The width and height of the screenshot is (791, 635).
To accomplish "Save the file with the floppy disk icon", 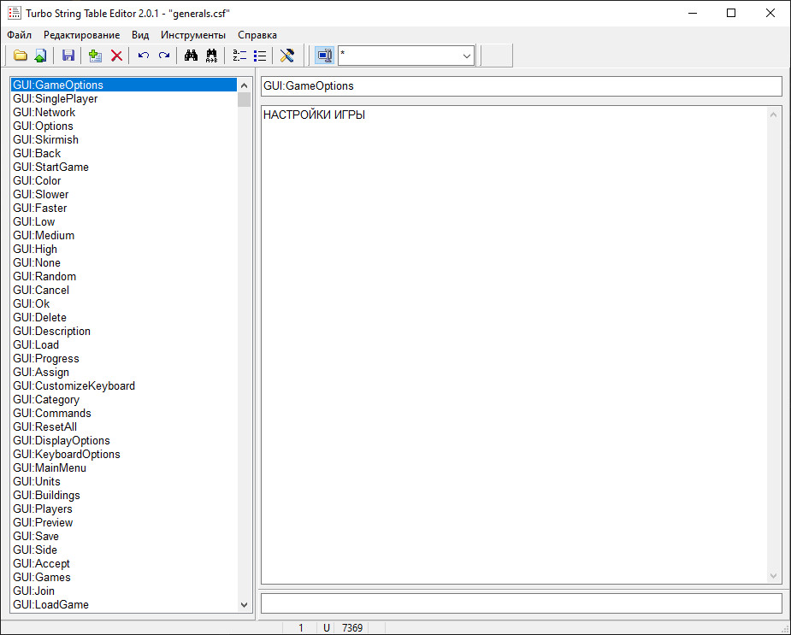I will click(x=68, y=56).
